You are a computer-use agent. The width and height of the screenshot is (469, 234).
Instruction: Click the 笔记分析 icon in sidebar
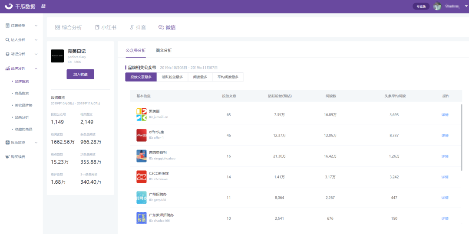click(7, 54)
